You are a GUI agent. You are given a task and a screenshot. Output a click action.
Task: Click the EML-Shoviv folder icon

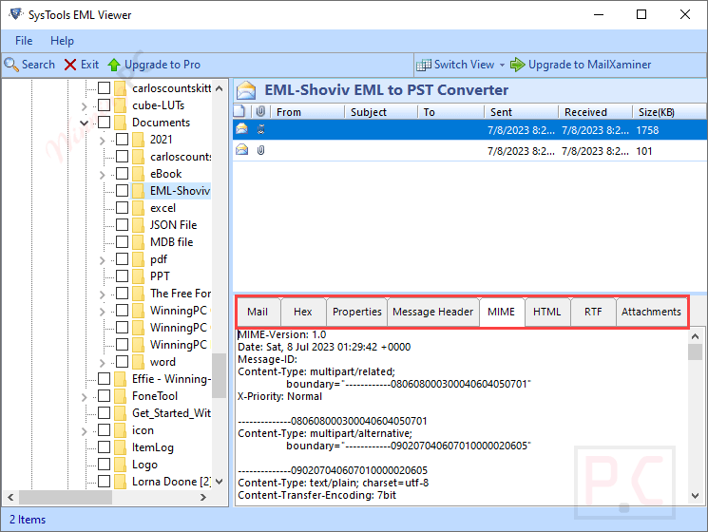tap(138, 191)
